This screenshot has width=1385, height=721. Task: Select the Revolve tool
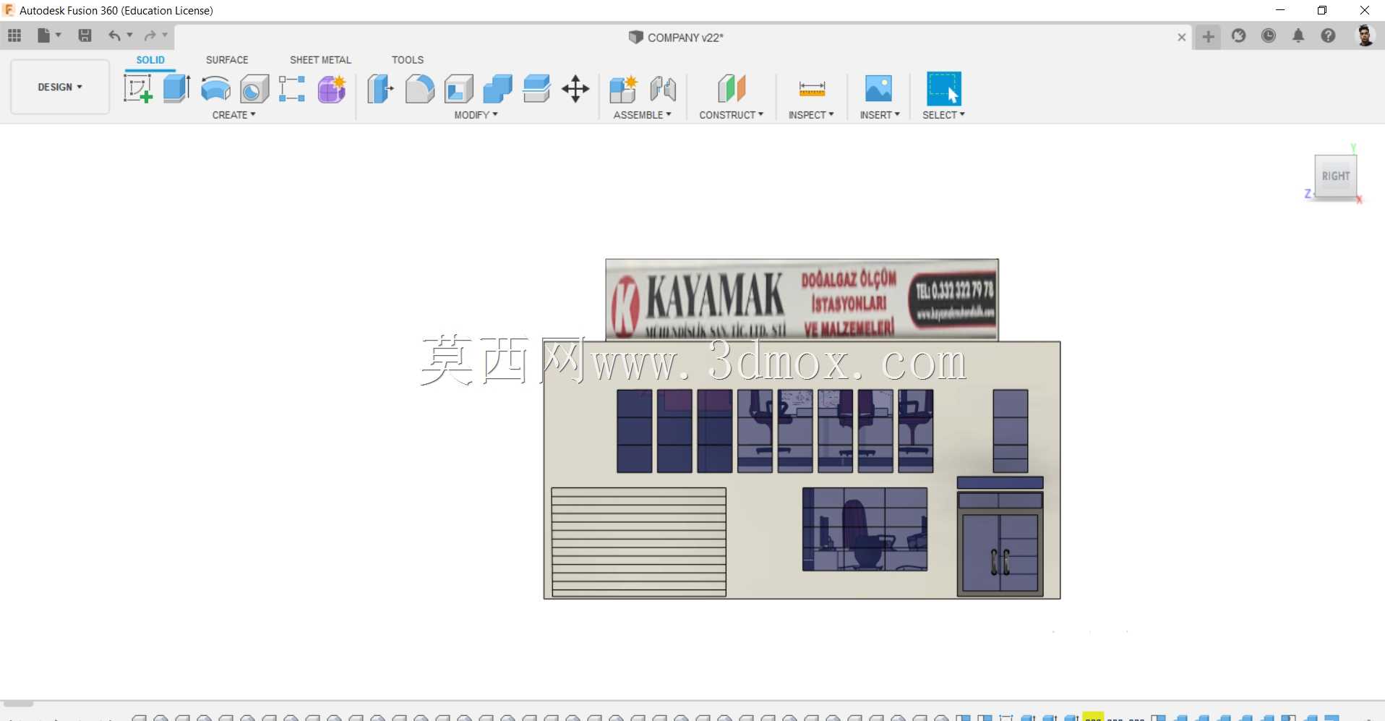[215, 89]
